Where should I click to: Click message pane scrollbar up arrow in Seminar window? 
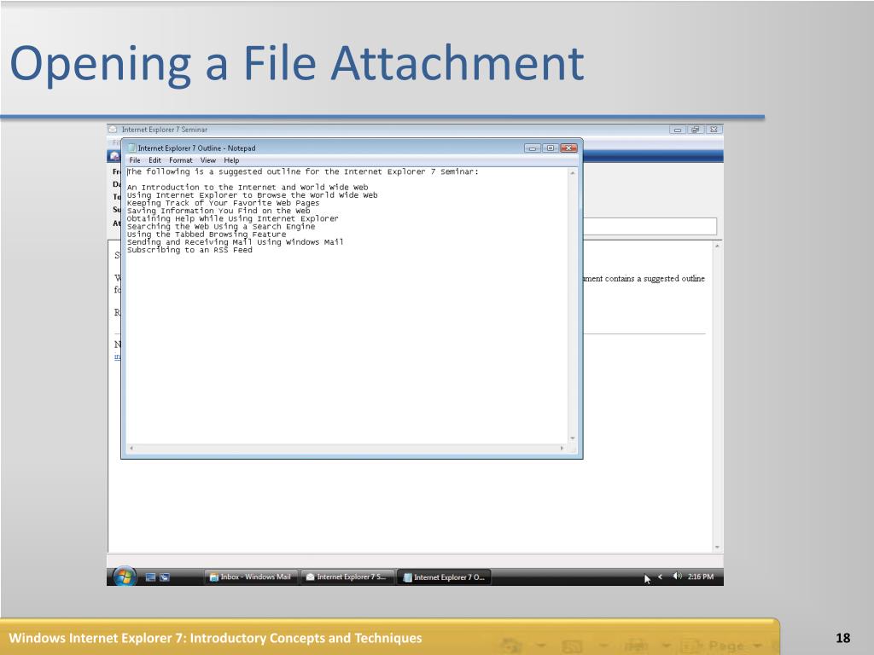(x=717, y=246)
